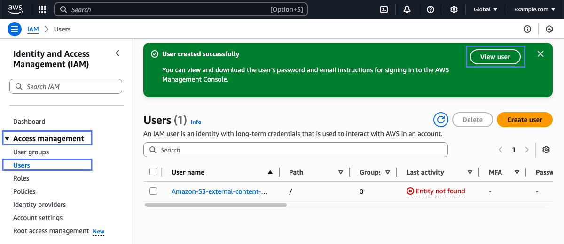This screenshot has width=564, height=244.
Task: Check the Amazon-S3-external-content user row checkbox
Action: (x=153, y=191)
